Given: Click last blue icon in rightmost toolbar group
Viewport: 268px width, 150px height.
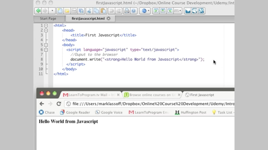Looking at the screenshot, I should click(201, 11).
